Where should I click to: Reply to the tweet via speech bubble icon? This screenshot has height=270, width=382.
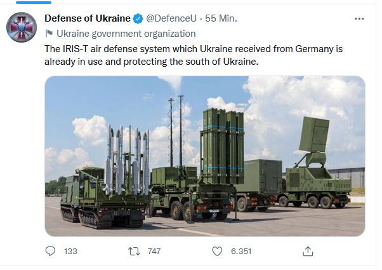tap(51, 251)
